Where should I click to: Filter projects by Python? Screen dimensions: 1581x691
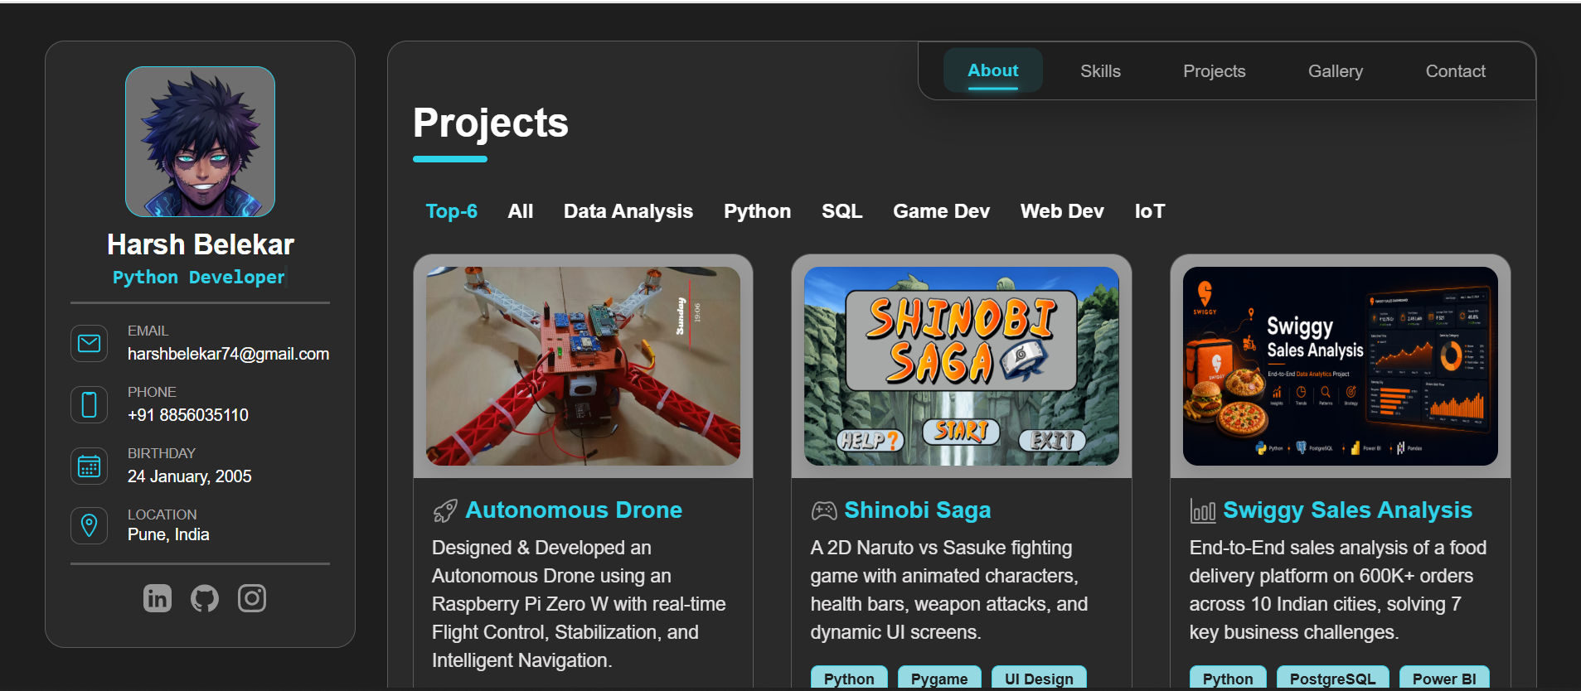click(758, 211)
